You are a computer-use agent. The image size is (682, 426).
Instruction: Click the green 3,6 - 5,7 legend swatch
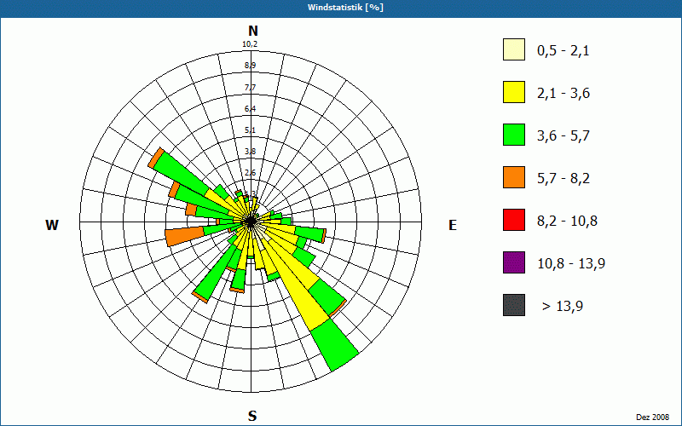click(x=514, y=135)
